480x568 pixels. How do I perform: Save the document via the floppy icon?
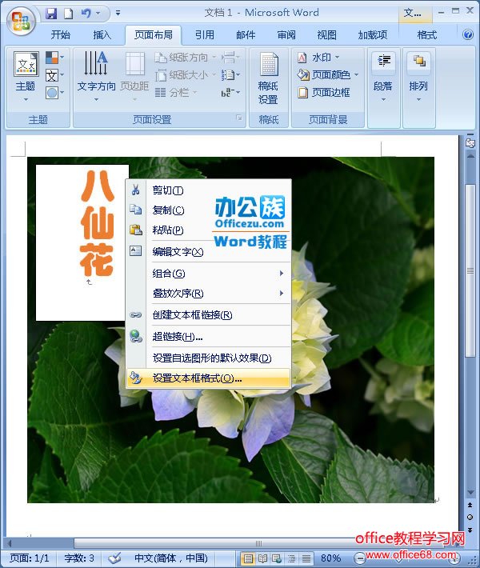(x=51, y=14)
